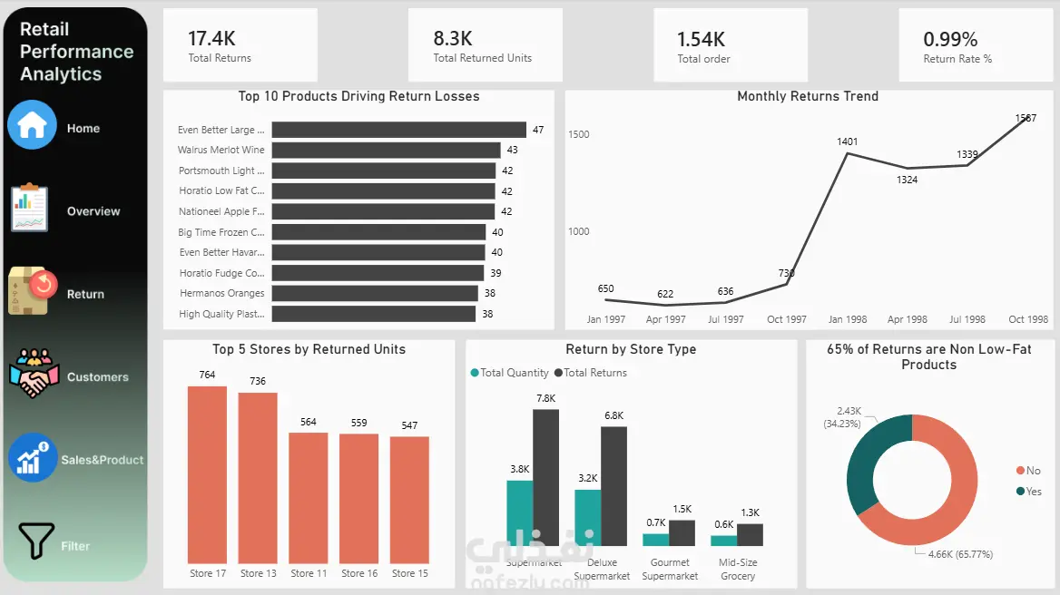Switch to the Return page label
The width and height of the screenshot is (1060, 595).
(x=85, y=295)
